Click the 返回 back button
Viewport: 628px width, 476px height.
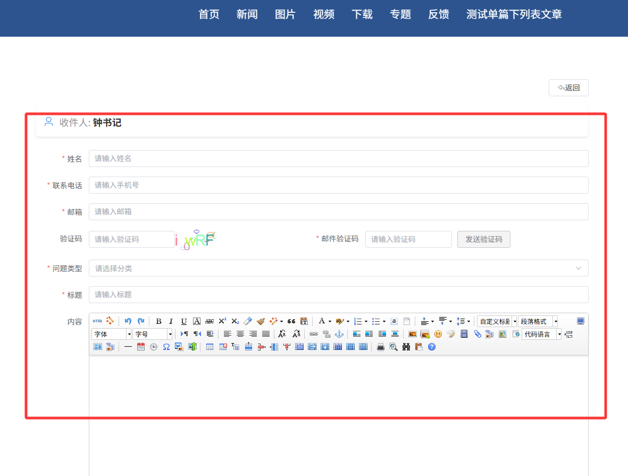[568, 88]
